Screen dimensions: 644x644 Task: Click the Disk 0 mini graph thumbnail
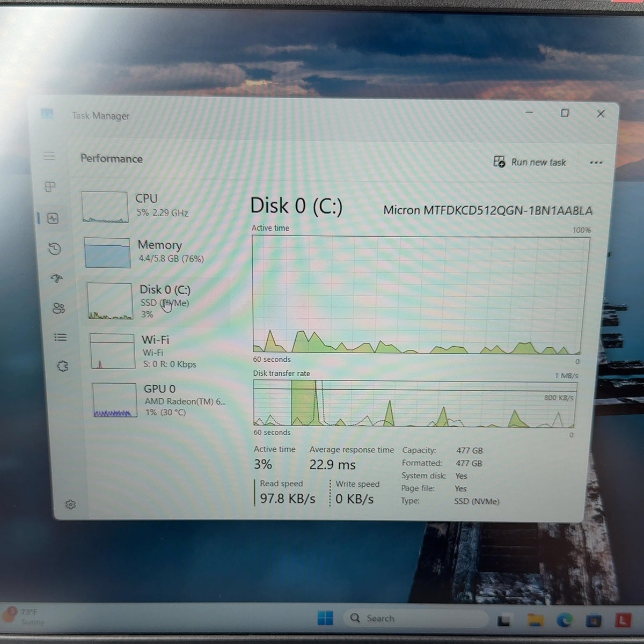click(x=109, y=301)
